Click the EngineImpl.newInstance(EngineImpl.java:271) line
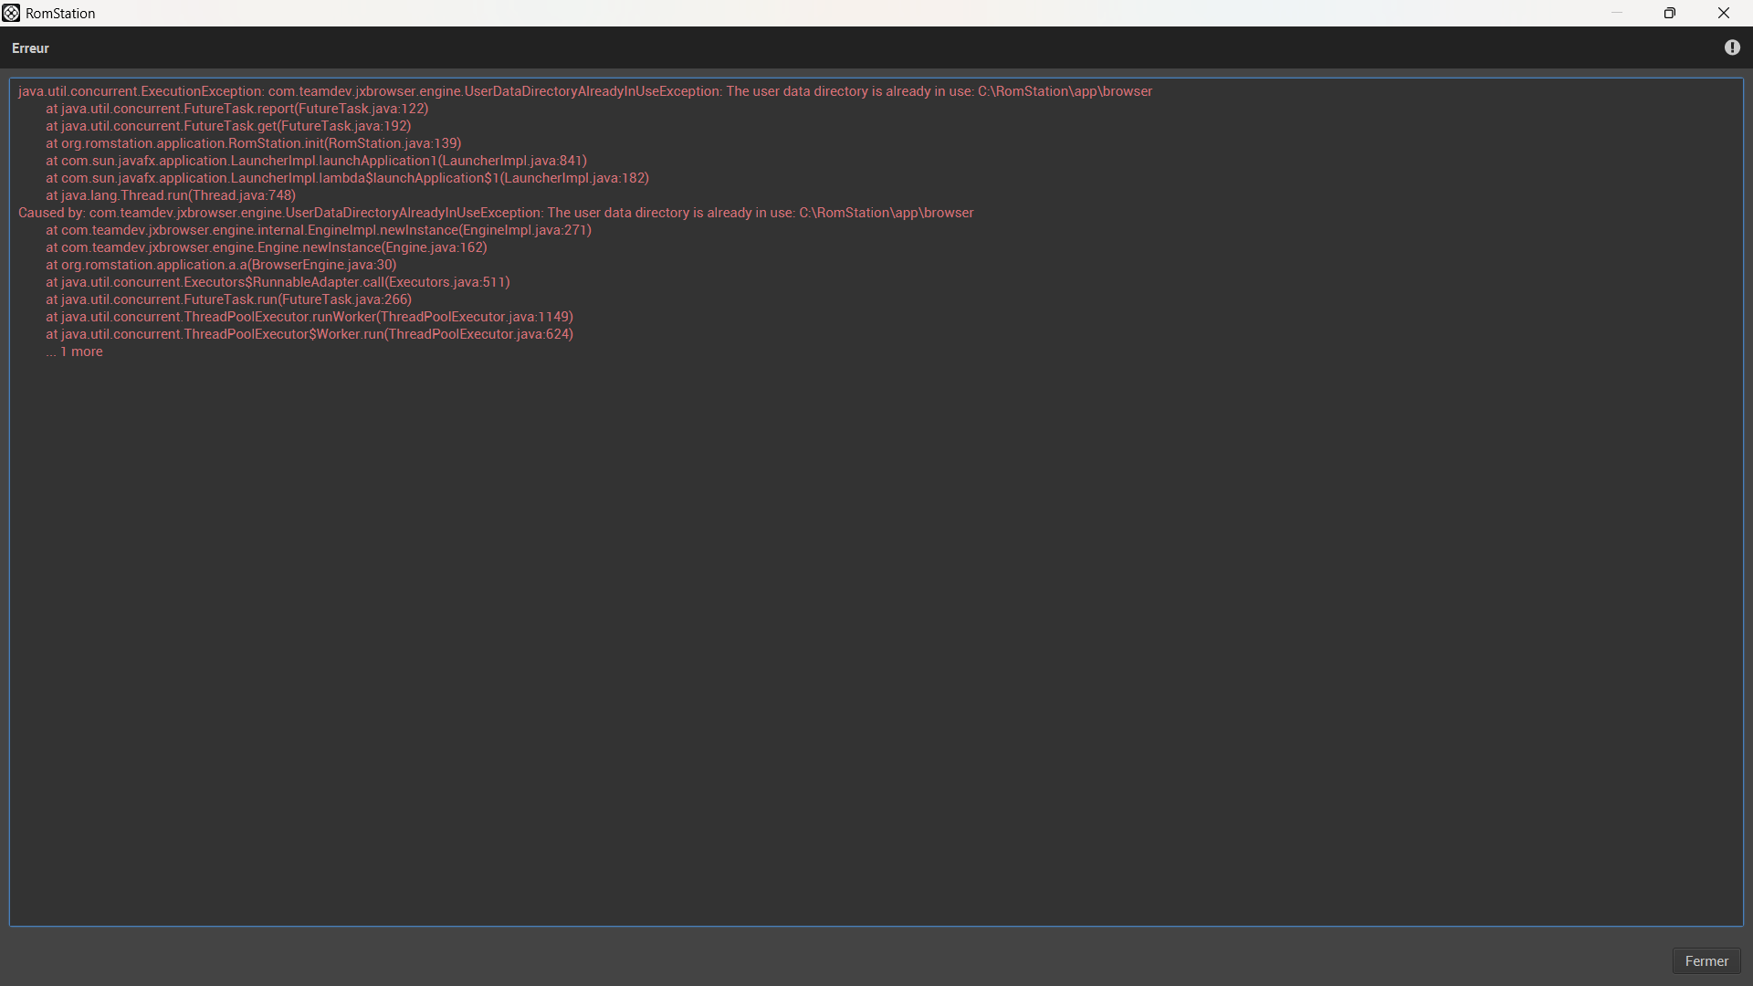Viewport: 1753px width, 986px height. 319,230
